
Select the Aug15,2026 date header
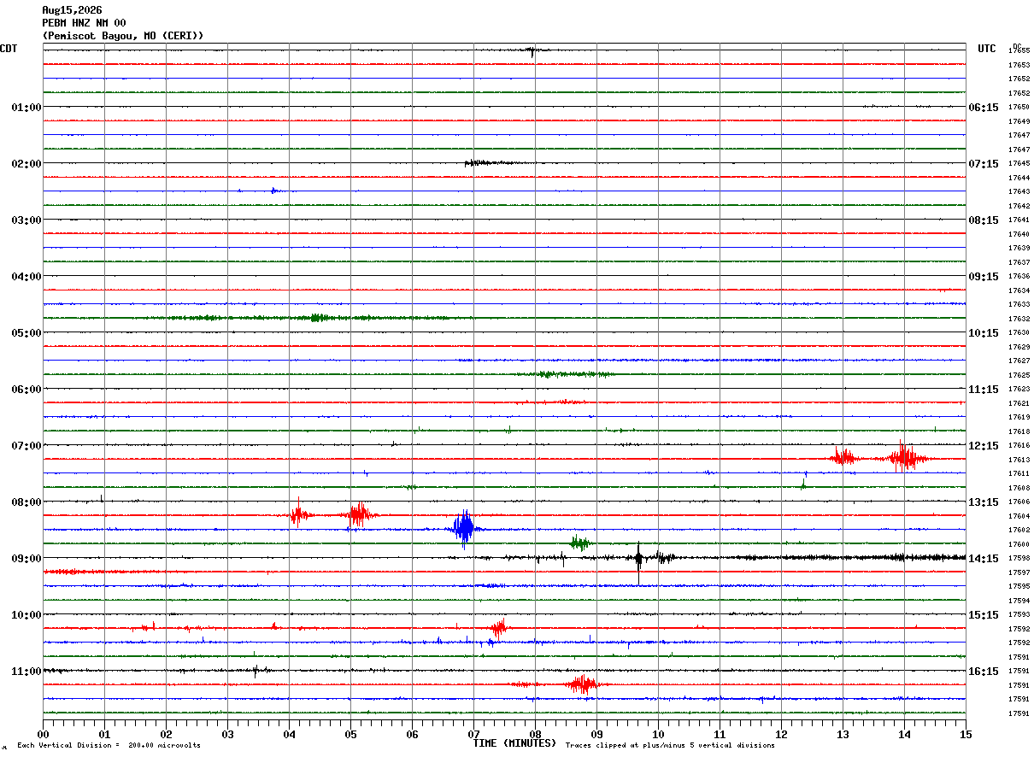click(x=72, y=10)
